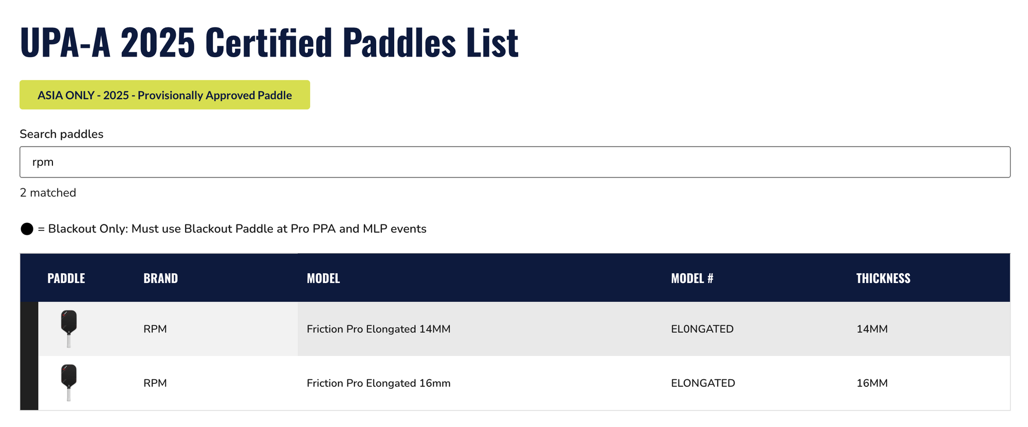Click the Friction Pro 16mm paddle thumbnail
This screenshot has width=1028, height=427.
pos(69,382)
